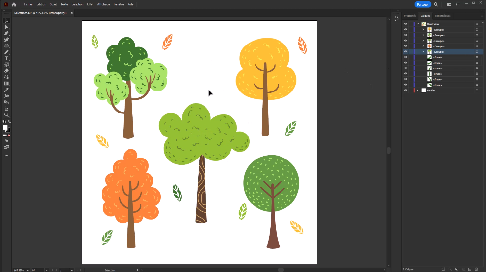Open the Bibliothèques panel tab
The height and width of the screenshot is (272, 486).
click(442, 16)
